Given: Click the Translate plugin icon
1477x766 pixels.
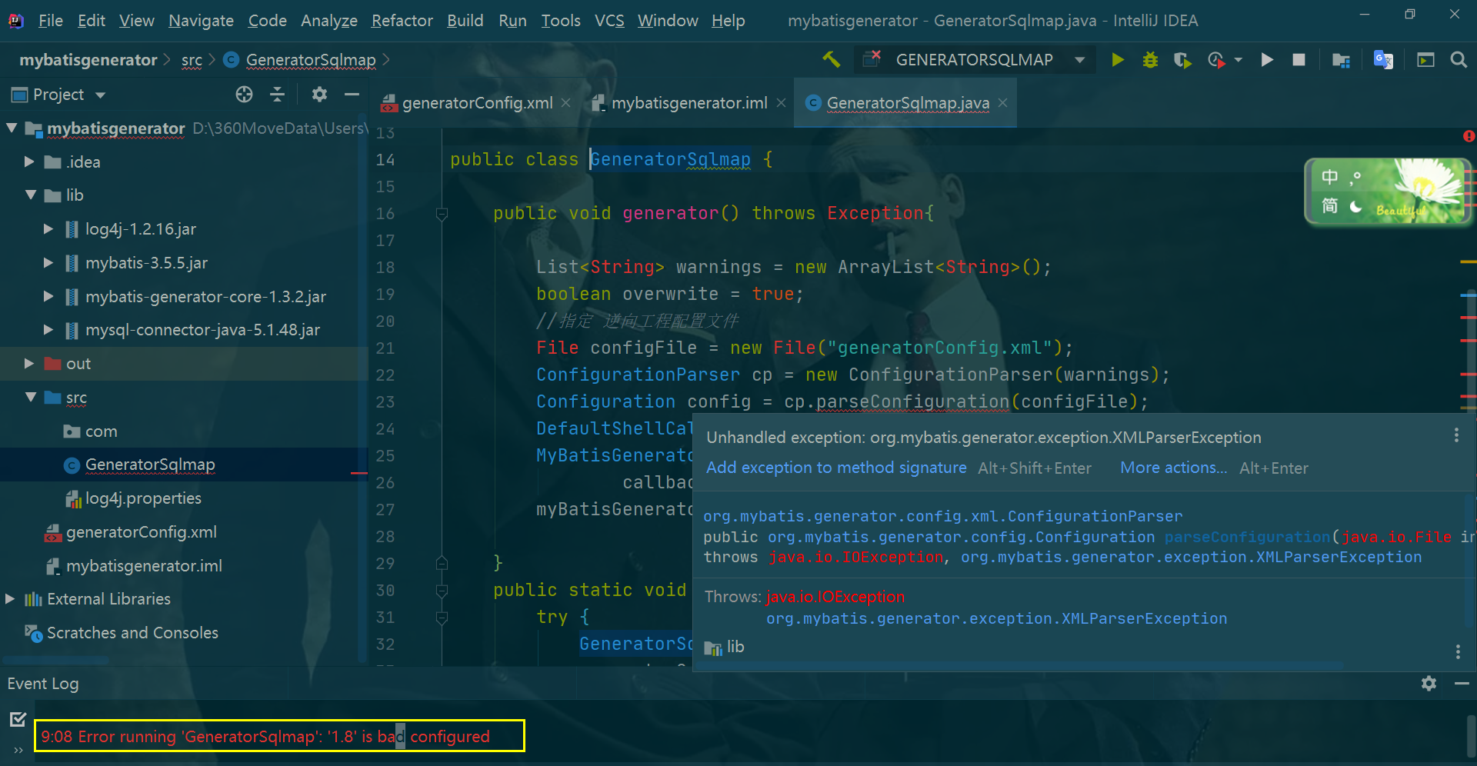Looking at the screenshot, I should click(x=1383, y=59).
